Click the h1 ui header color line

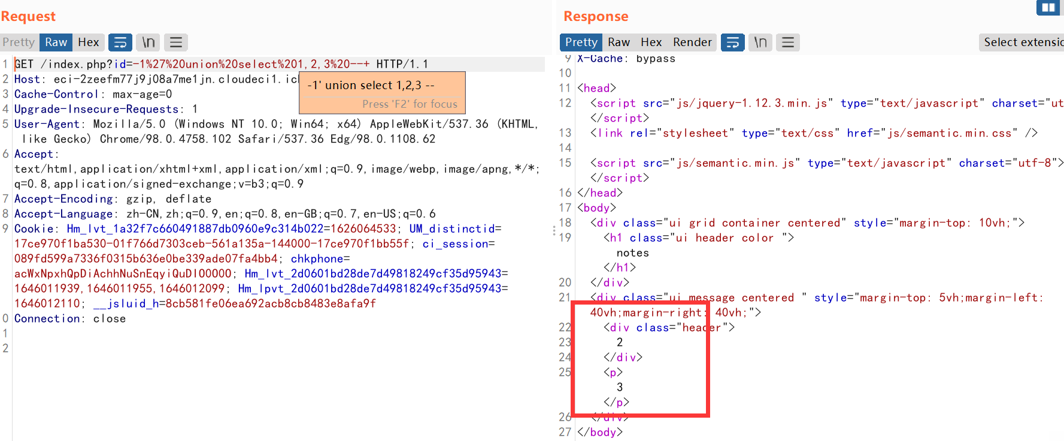click(x=699, y=238)
